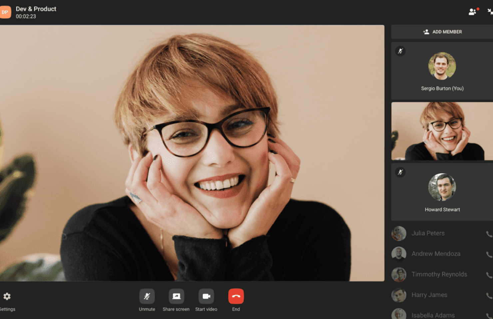Select the Howard Stewart participant tile
Screen dimensions: 493x319
442,192
